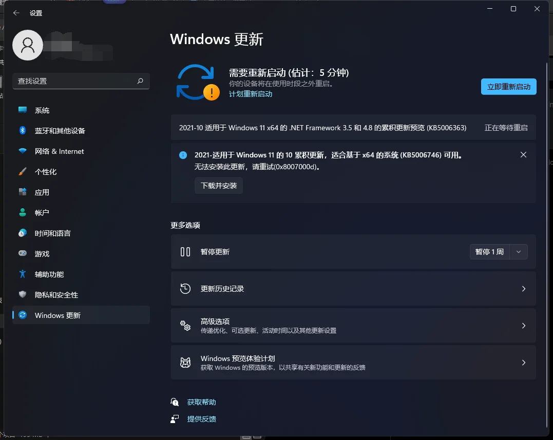The height and width of the screenshot is (440, 553).
Task: Click 下载并安装 button
Action: point(219,186)
